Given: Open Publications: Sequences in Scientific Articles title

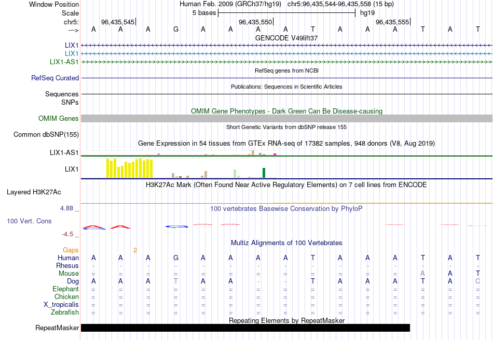Looking at the screenshot, I should tap(286, 87).
